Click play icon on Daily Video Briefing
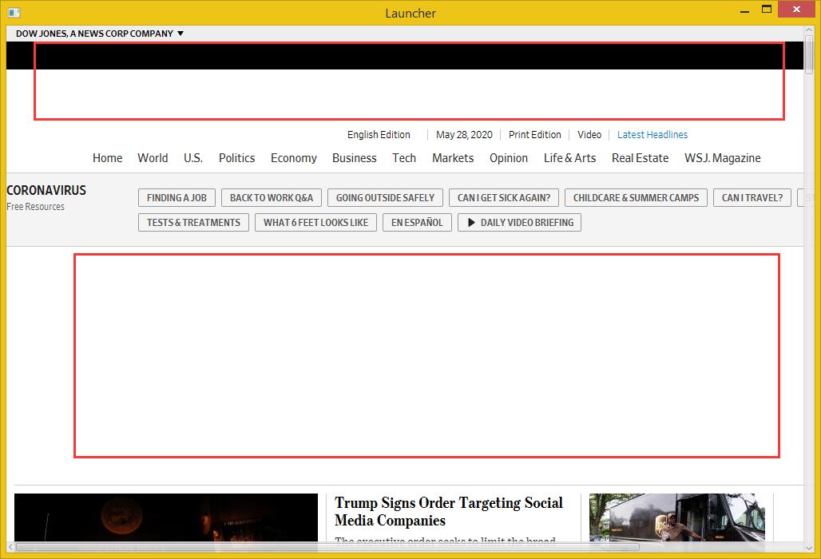This screenshot has height=559, width=821. (472, 223)
